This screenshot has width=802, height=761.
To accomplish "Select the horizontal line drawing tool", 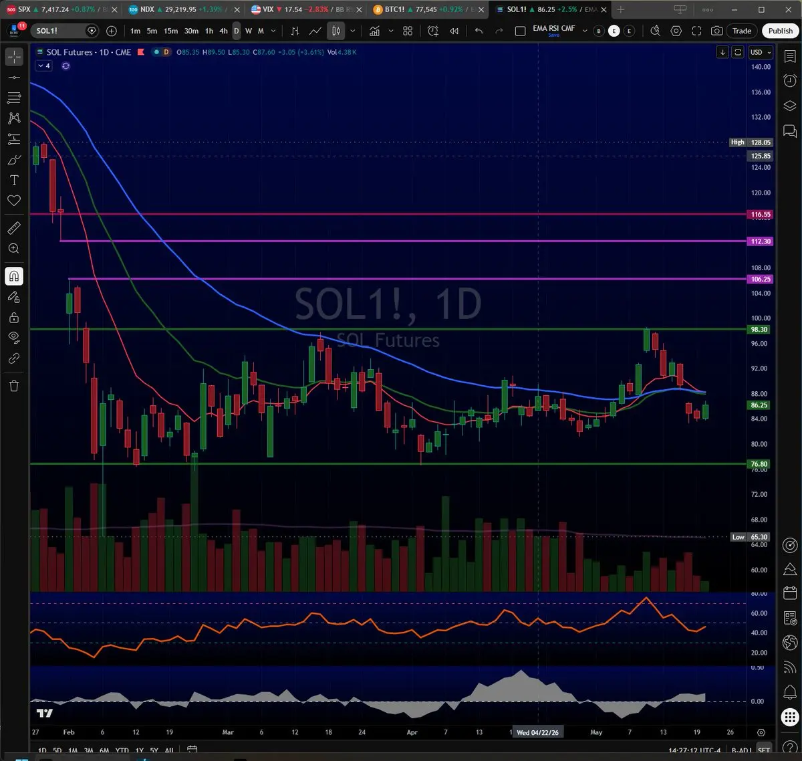I will (13, 78).
